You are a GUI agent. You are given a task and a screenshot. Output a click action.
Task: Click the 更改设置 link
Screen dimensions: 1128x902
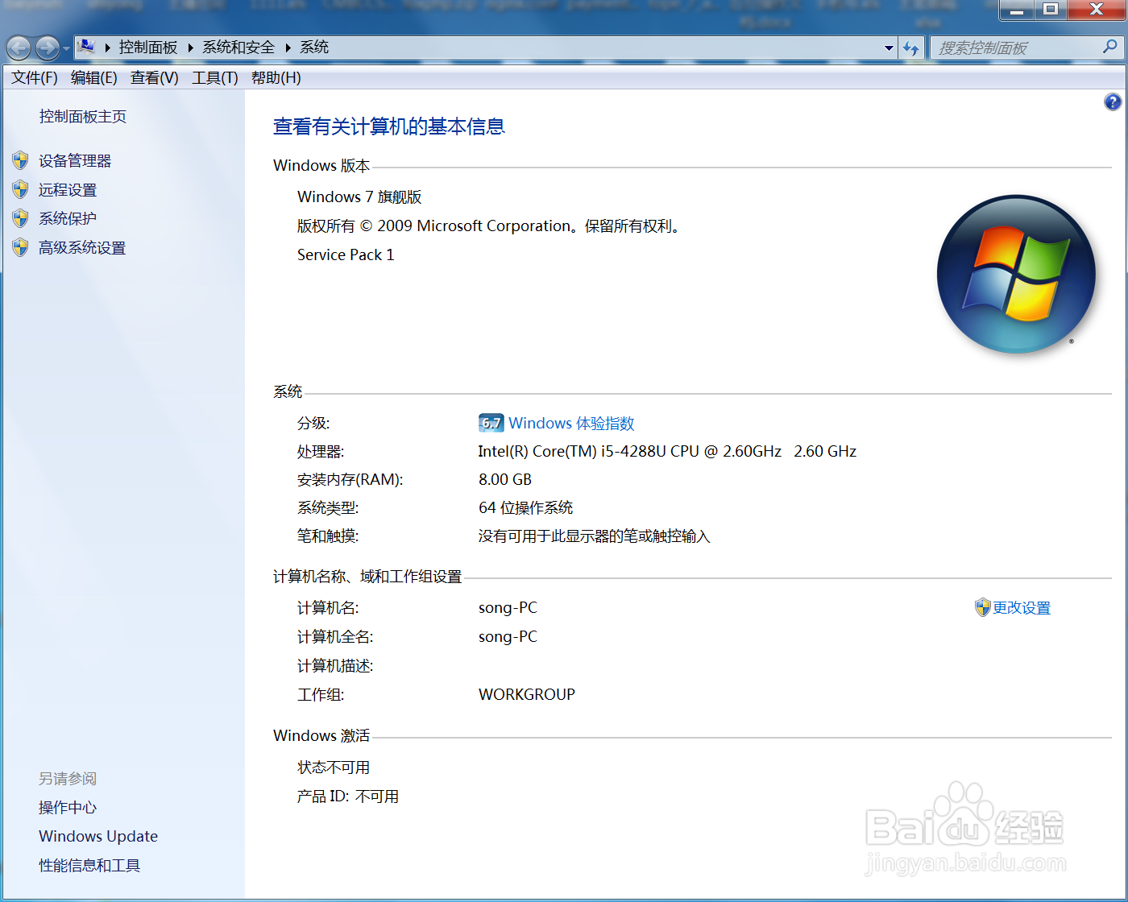pos(1021,607)
